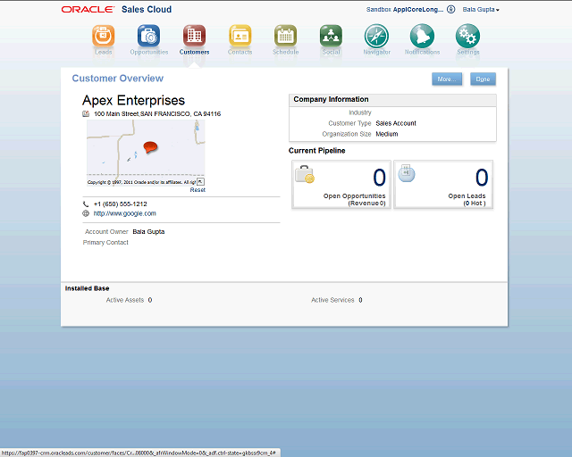The height and width of the screenshot is (457, 572).
Task: Open the Notifications bell icon
Action: [422, 36]
